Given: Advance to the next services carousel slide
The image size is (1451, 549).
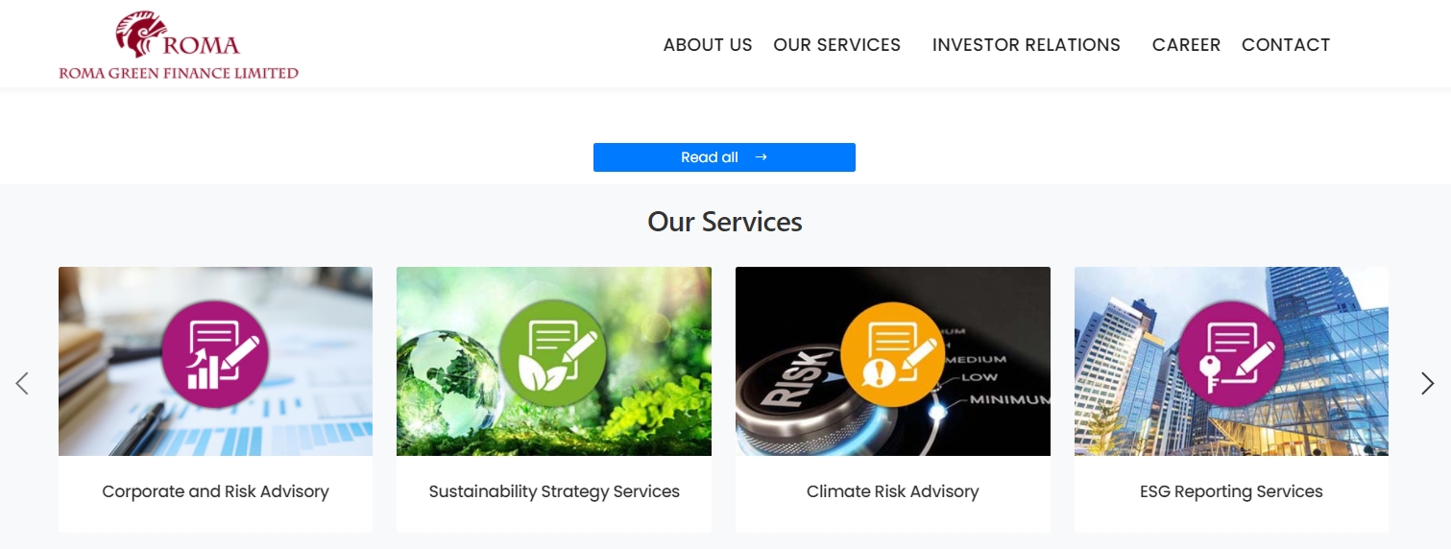Looking at the screenshot, I should coord(1428,383).
